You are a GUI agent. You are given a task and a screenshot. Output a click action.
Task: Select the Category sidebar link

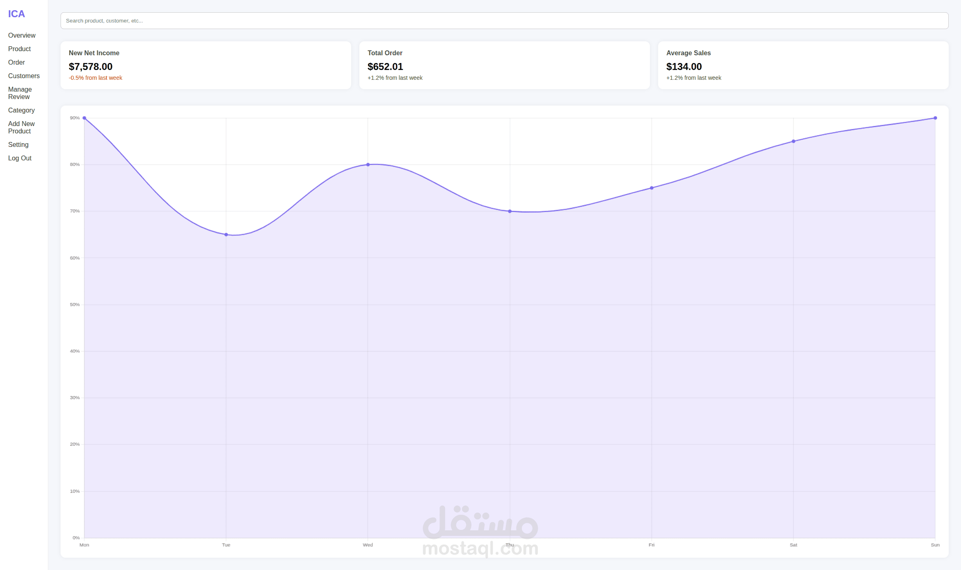coord(21,110)
